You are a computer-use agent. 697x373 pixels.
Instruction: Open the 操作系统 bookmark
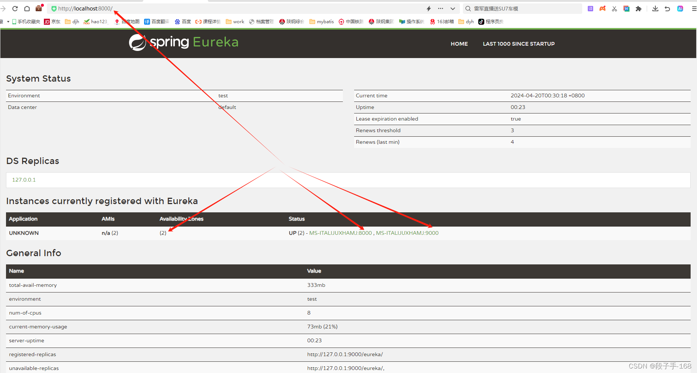click(x=412, y=22)
